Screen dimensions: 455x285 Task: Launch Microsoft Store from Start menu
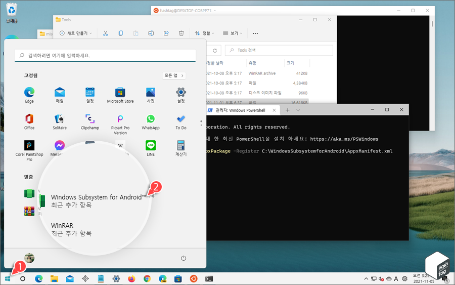[x=120, y=95]
